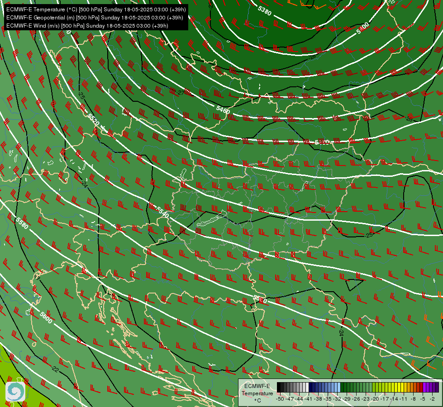Image resolution: width=443 pixels, height=407 pixels.
Task: Pick the legend tick label -47
Action: click(290, 399)
